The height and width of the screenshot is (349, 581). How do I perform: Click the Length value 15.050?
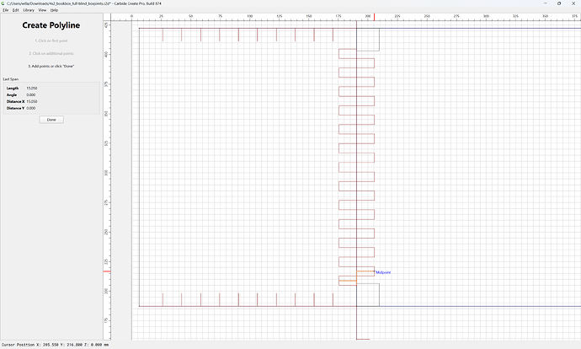coord(32,89)
